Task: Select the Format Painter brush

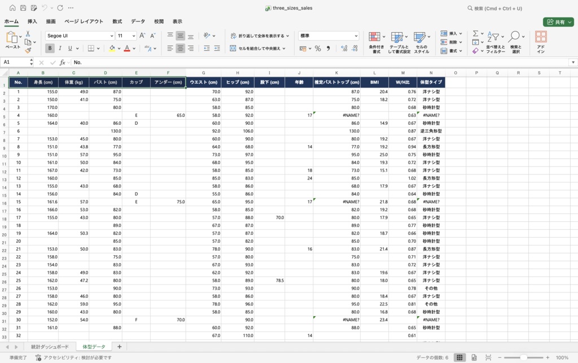Action: click(x=28, y=50)
